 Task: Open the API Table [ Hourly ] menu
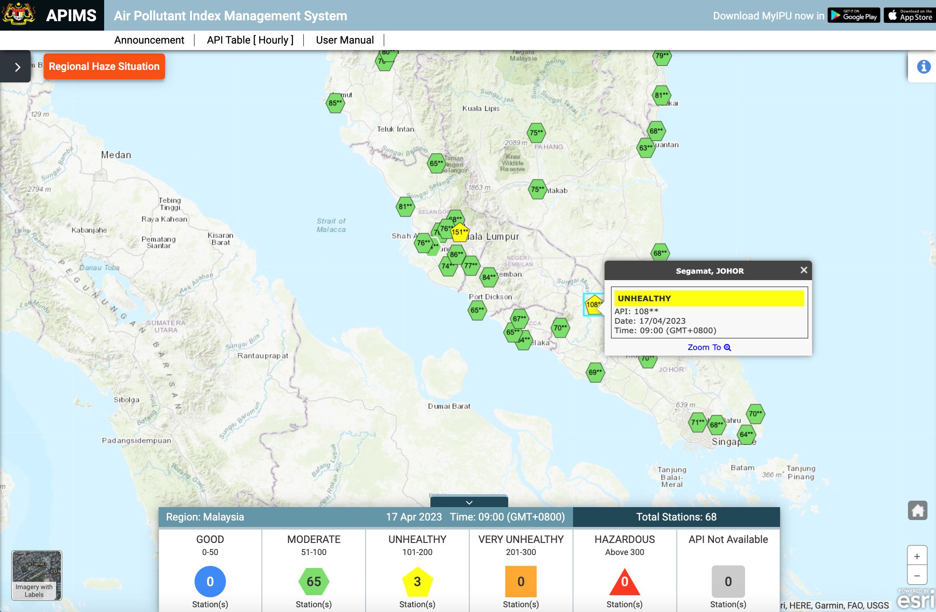(250, 40)
